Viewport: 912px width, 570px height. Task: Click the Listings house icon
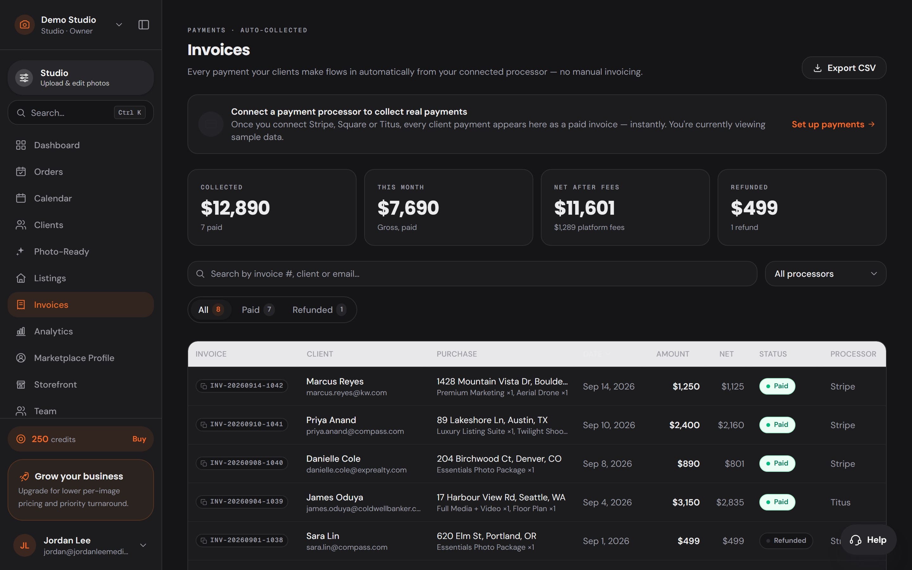tap(21, 278)
